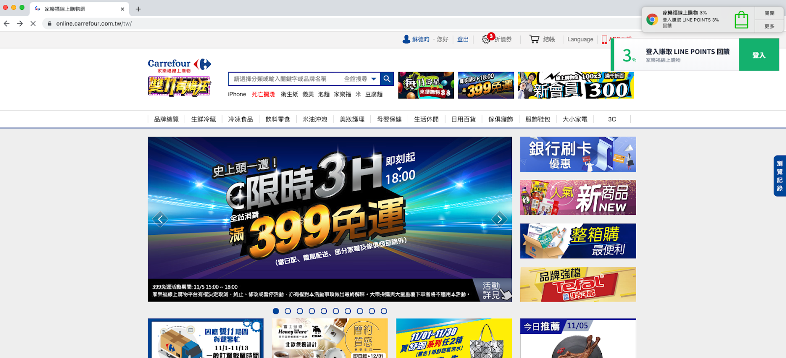Open the 服飾鞋包 category
The height and width of the screenshot is (358, 786).
[538, 119]
